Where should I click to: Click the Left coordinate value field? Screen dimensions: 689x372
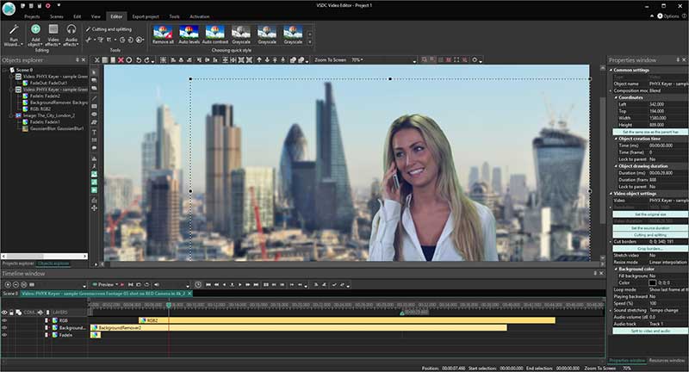coord(668,104)
